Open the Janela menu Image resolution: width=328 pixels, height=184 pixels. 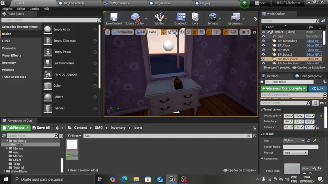(34, 9)
